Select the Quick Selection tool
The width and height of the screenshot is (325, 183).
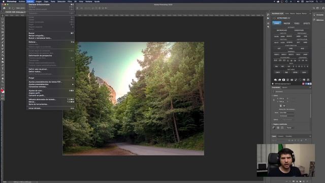coord(3,26)
